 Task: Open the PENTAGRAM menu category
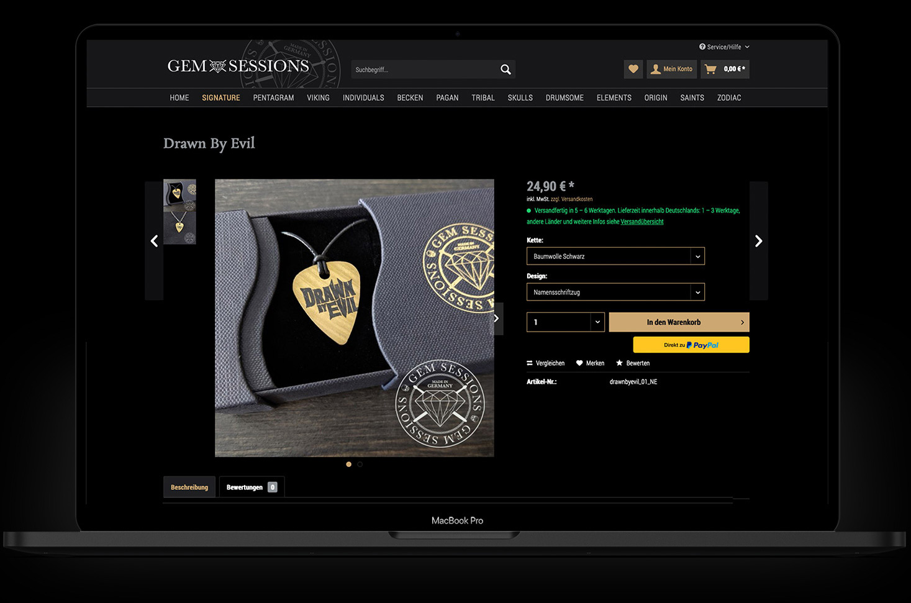pyautogui.click(x=273, y=97)
